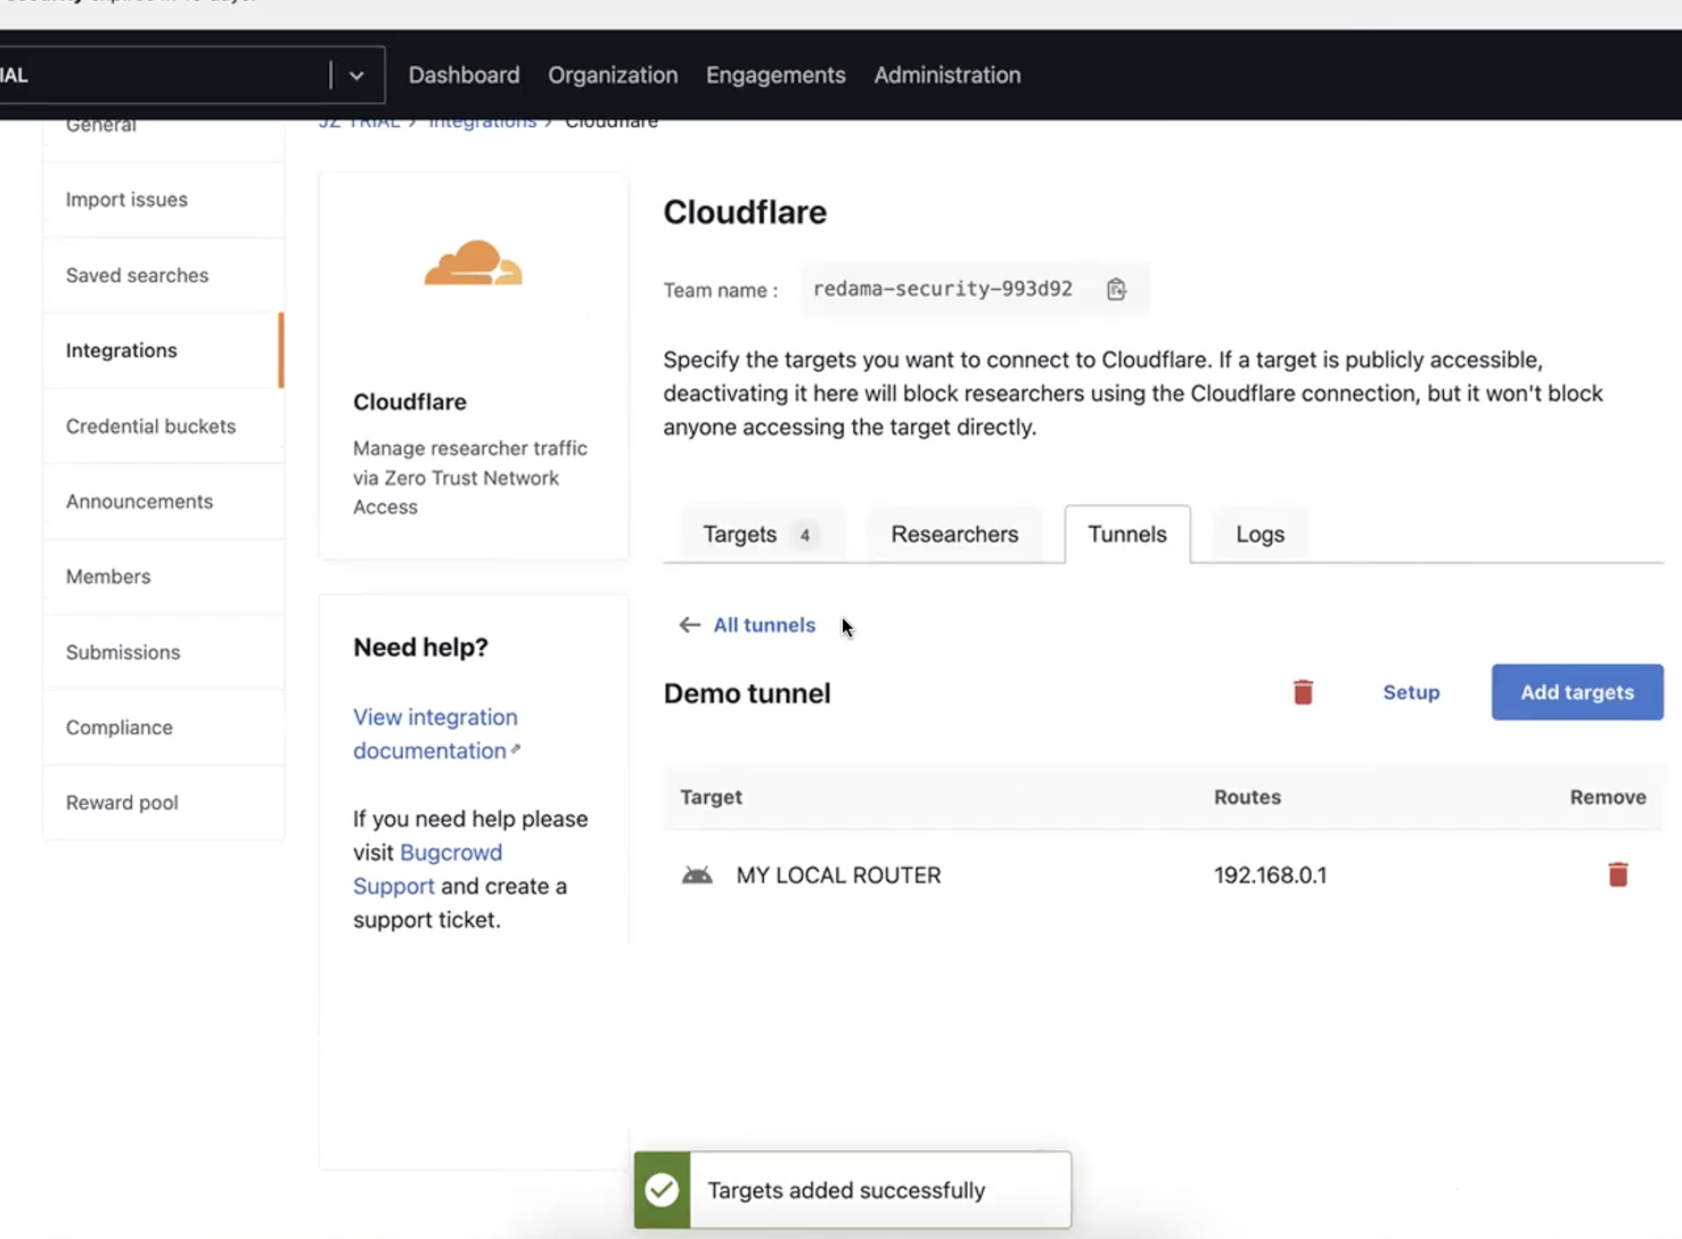The image size is (1682, 1239).
Task: Open Saved searches in sidebar
Action: 164,276
